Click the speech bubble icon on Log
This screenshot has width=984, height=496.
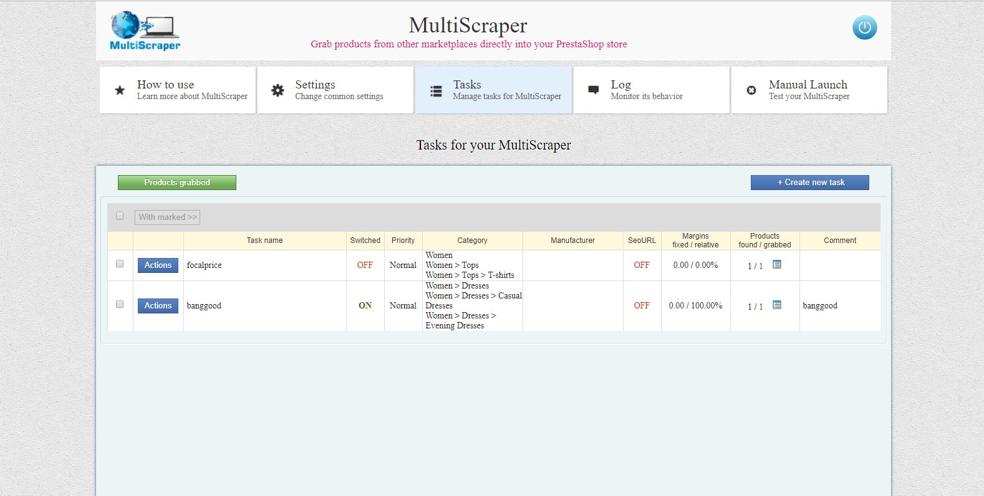click(x=594, y=90)
